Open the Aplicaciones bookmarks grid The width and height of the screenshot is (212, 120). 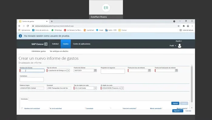tap(24, 30)
